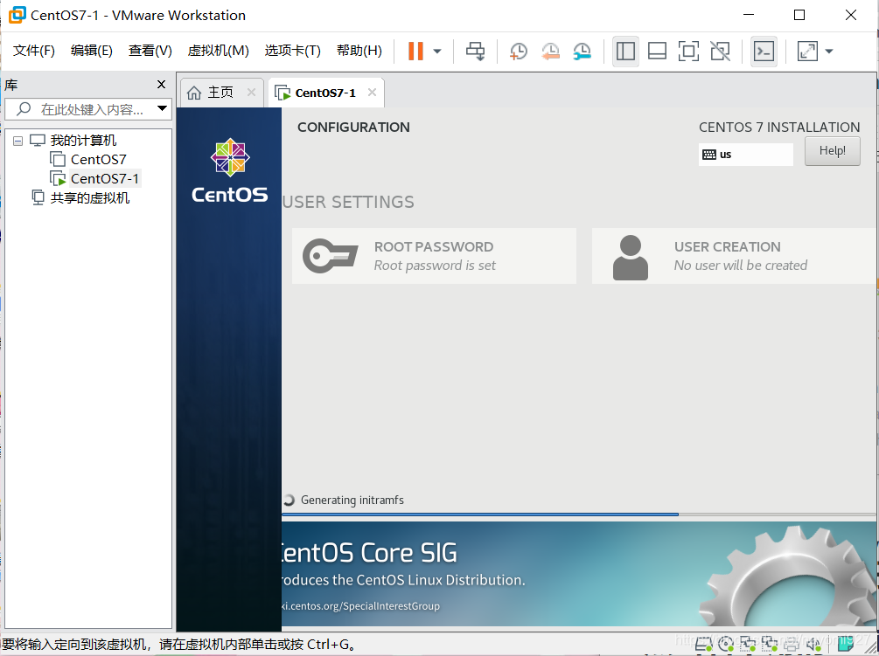Click the USER SETTINGS heading text
The height and width of the screenshot is (656, 879).
coord(348,202)
